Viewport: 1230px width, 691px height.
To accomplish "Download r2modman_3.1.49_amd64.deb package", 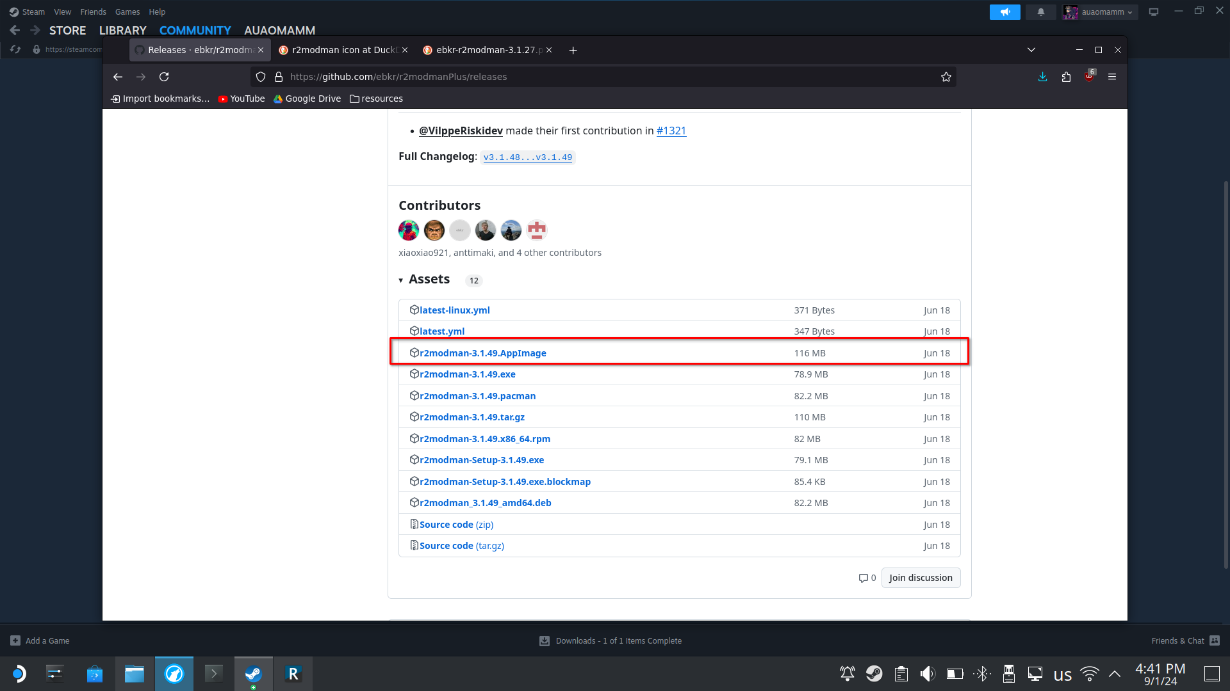I will point(486,503).
